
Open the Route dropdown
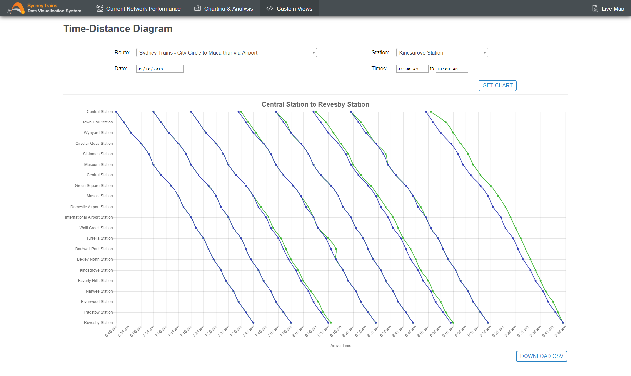[226, 53]
